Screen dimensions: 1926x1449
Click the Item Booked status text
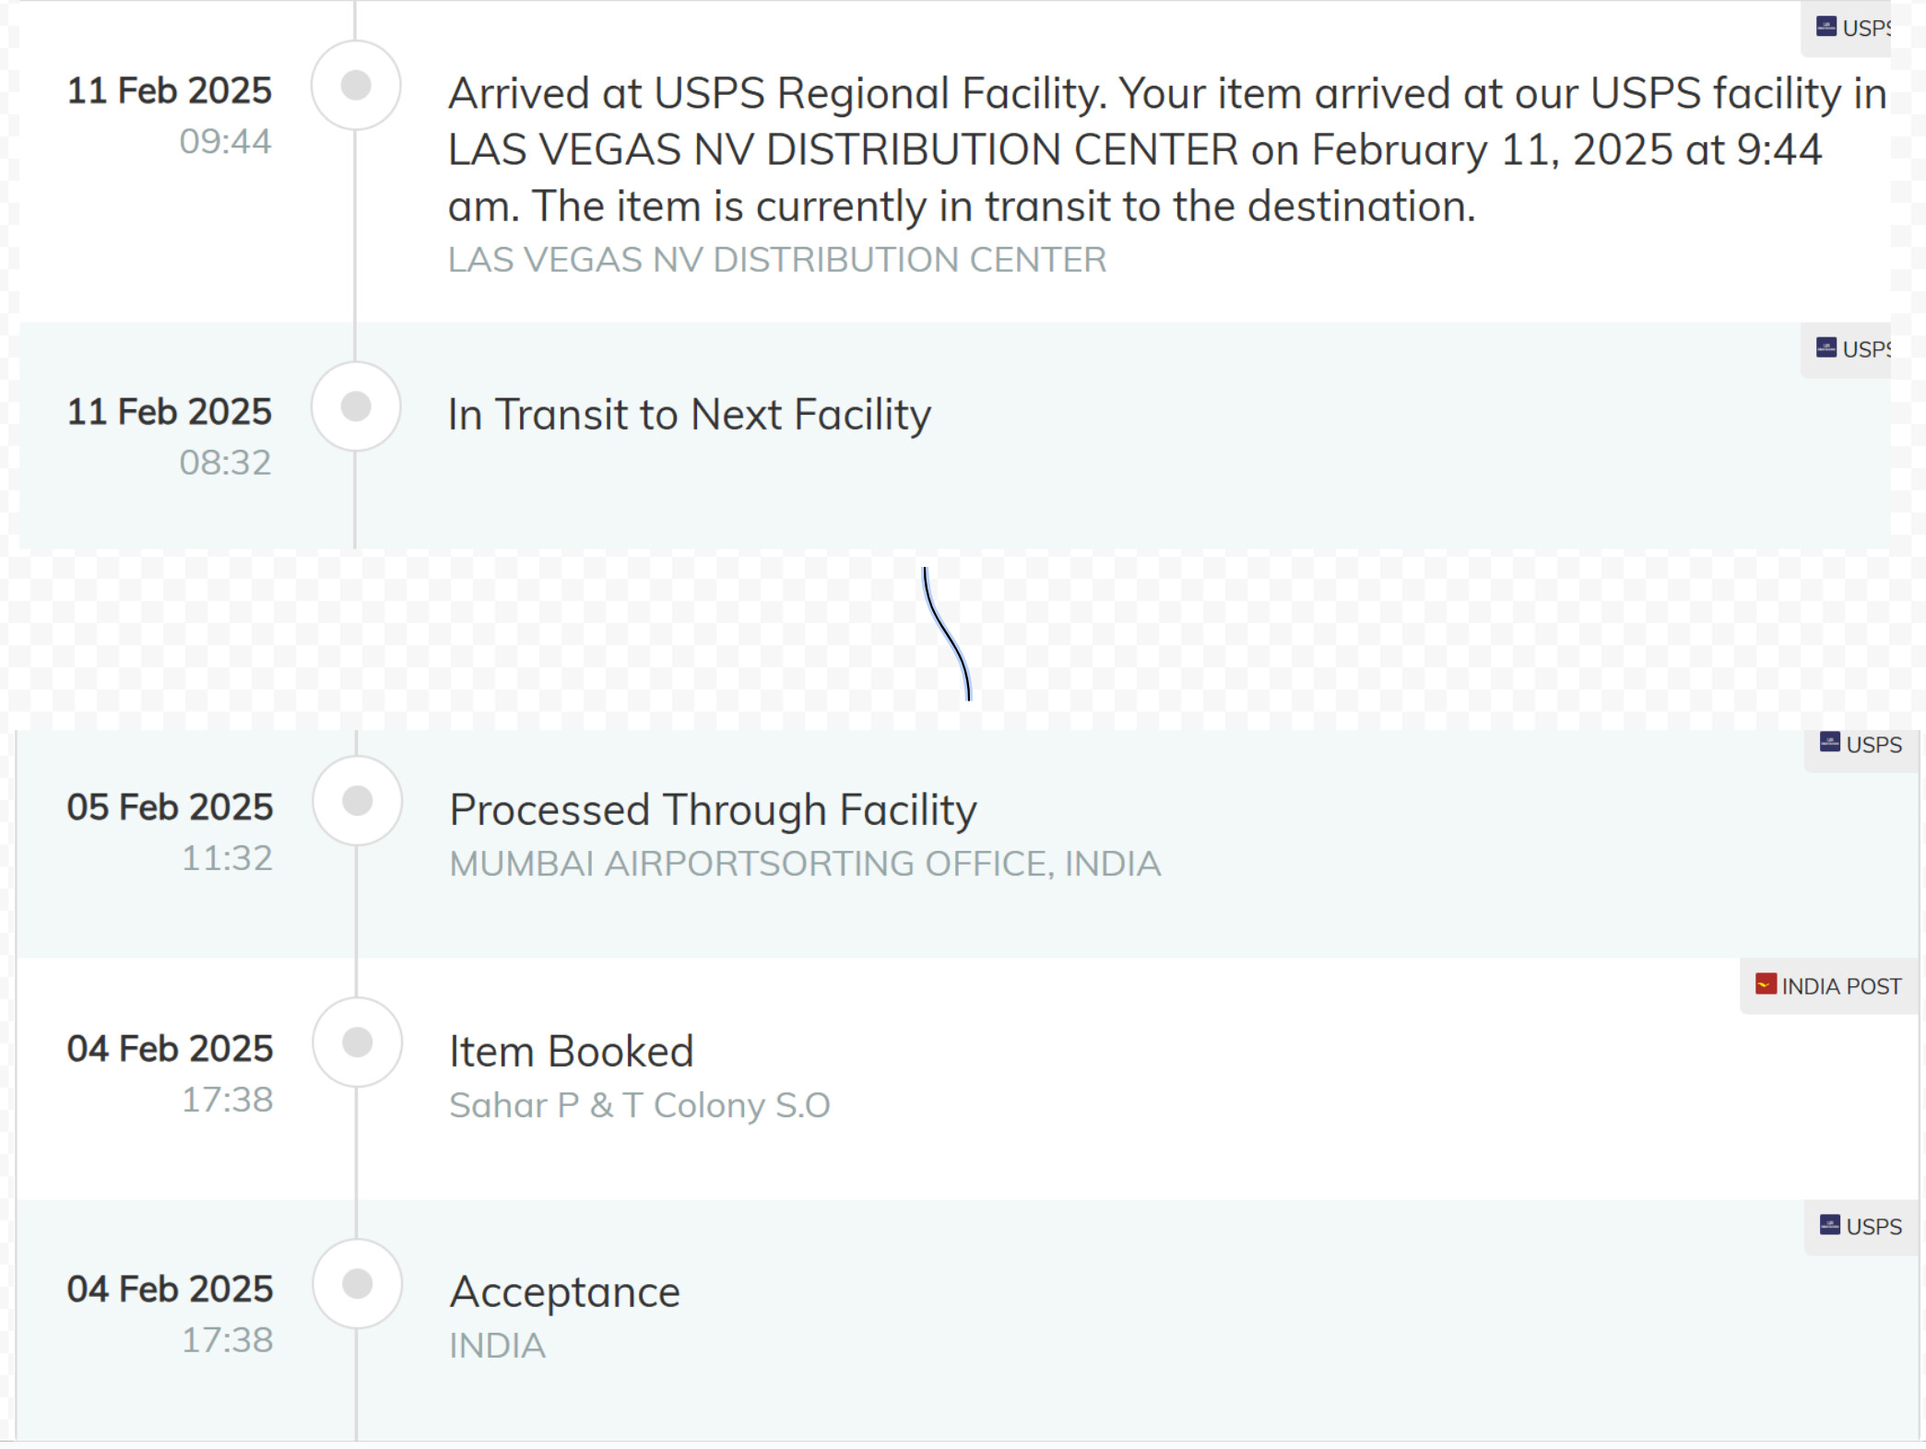(572, 1052)
